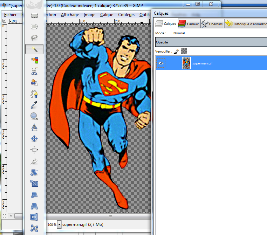This screenshot has height=235, width=267.
Task: Select the Ellipse Select tool
Action: click(34, 27)
